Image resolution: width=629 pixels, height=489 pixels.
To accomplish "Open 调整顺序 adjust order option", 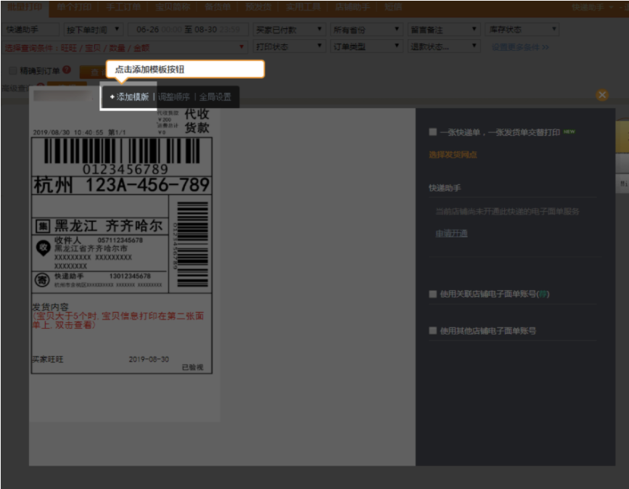I will 173,97.
